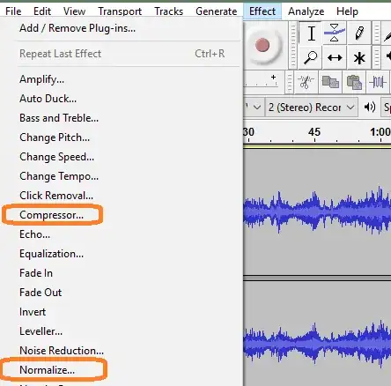
Task: Select the Selection (I-beam) tool
Action: pos(311,33)
